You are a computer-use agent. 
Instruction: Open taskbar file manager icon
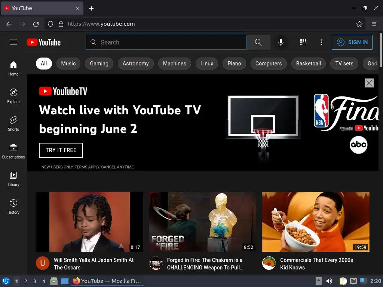[54, 281]
